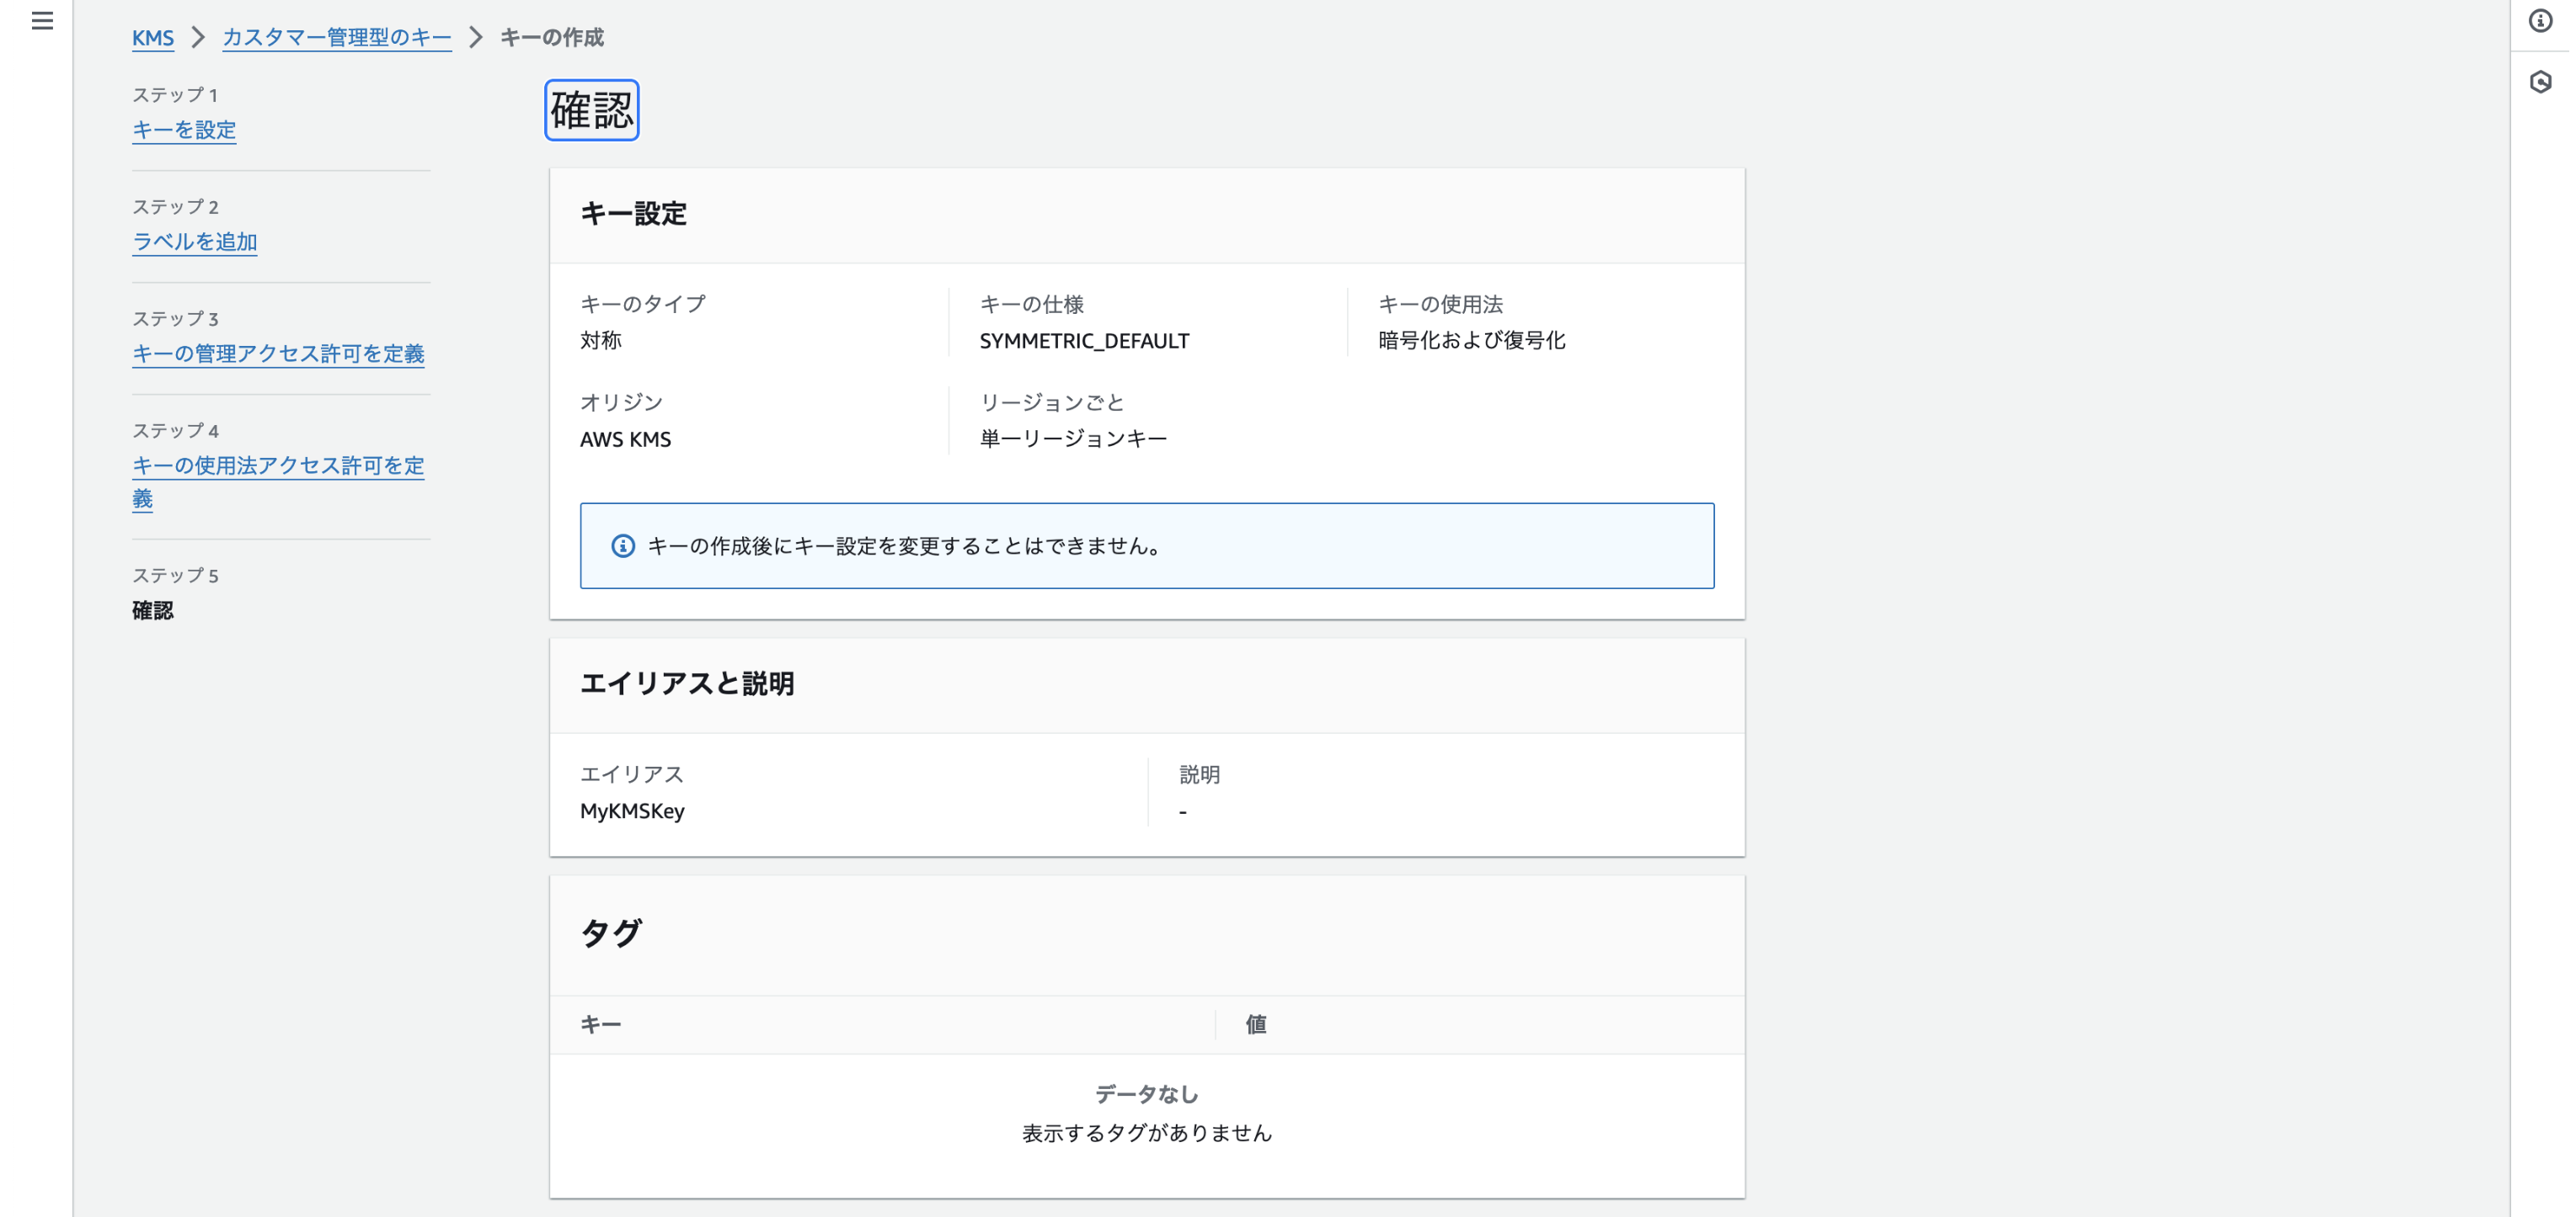
Task: Click the キー column header in tags table
Action: click(x=600, y=1024)
